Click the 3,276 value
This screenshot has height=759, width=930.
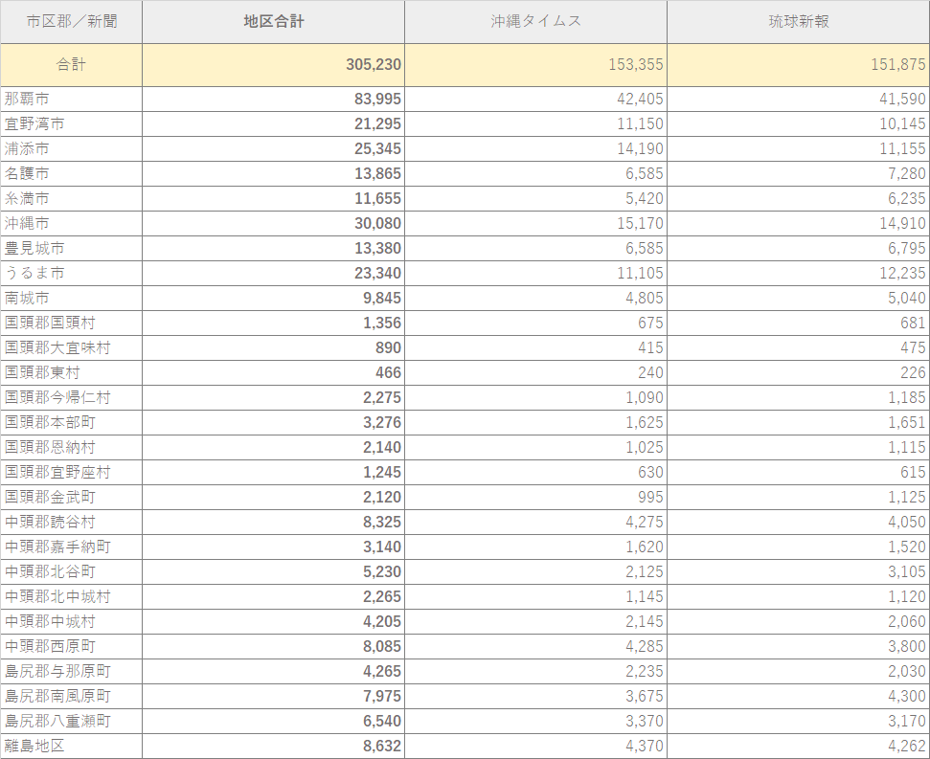(x=382, y=422)
